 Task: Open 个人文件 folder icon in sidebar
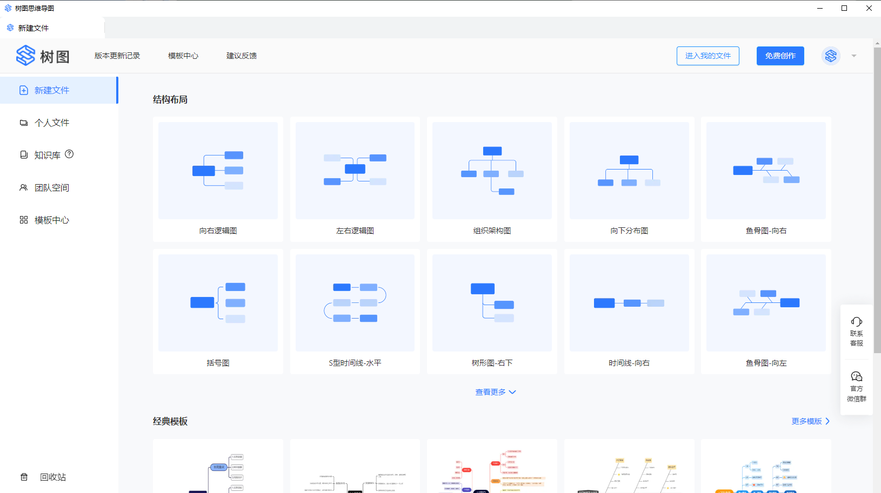pyautogui.click(x=24, y=123)
